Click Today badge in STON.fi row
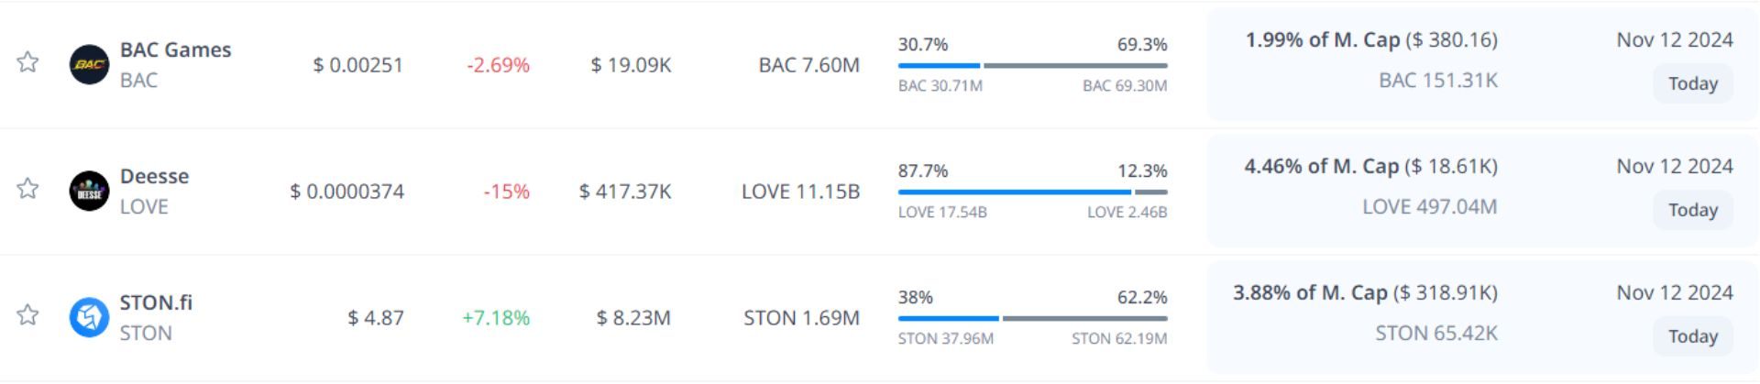Screen dimensions: 1760x384 coord(1692,336)
